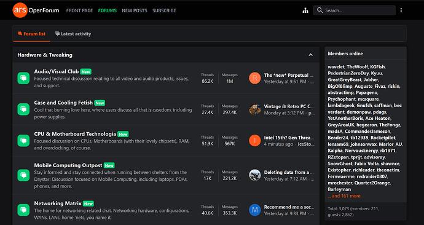Open the Members online panel heading
The height and width of the screenshot is (225, 424).
(x=345, y=53)
